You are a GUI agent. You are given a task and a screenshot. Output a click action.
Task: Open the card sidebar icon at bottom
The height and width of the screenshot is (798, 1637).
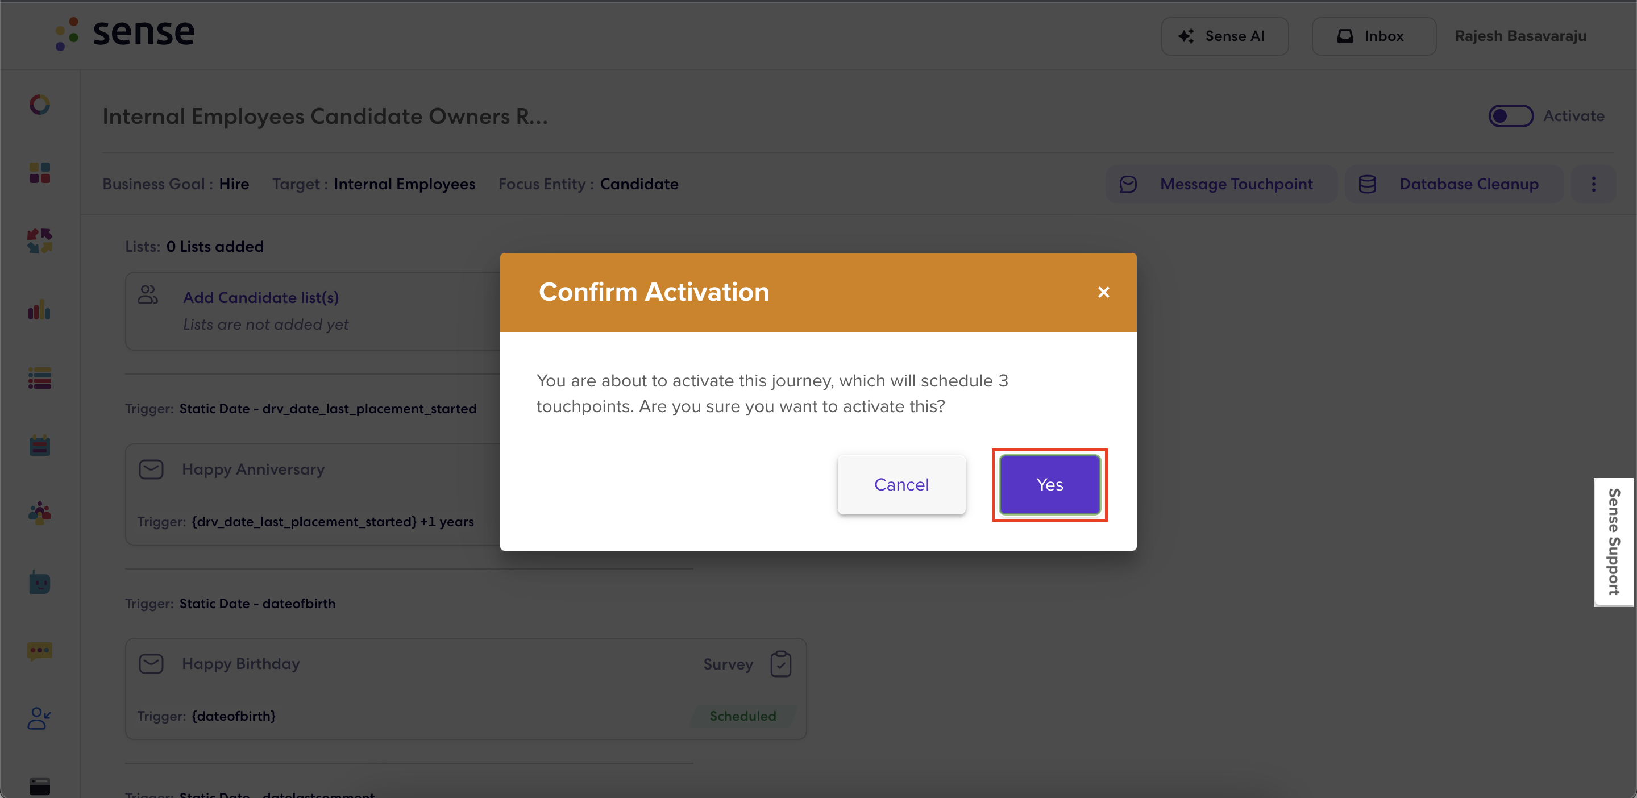pyautogui.click(x=39, y=787)
